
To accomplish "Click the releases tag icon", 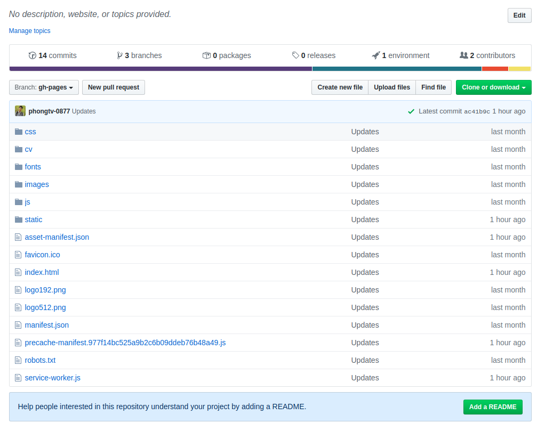I will coord(295,55).
